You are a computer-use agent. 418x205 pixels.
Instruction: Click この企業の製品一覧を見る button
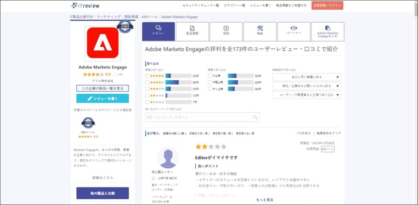102,88
